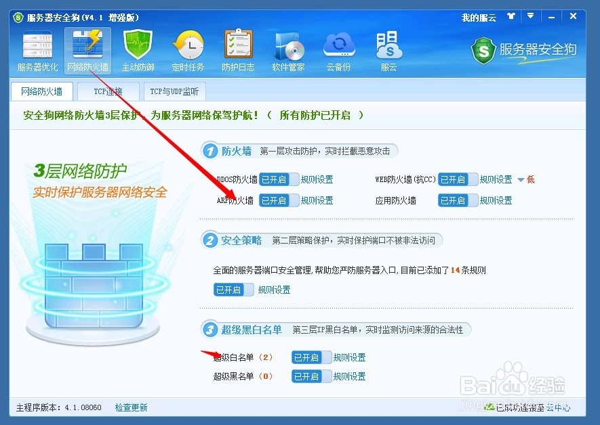Open 规则设置 for 安全策略 port rules
Image resolution: width=600 pixels, height=425 pixels.
click(274, 290)
